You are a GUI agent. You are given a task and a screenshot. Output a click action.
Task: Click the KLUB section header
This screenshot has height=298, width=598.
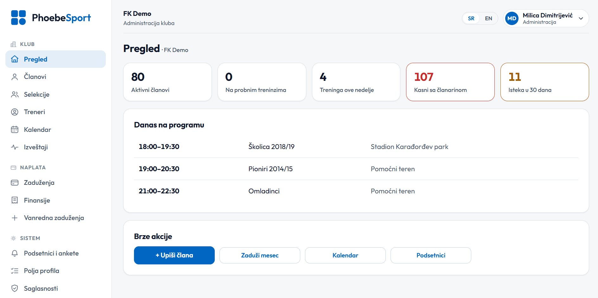pos(27,44)
